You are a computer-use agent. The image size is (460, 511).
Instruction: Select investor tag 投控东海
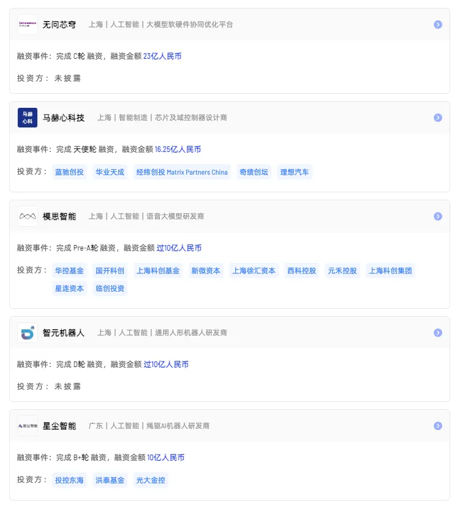point(69,480)
